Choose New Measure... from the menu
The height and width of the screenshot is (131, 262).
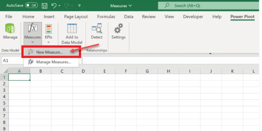51,52
